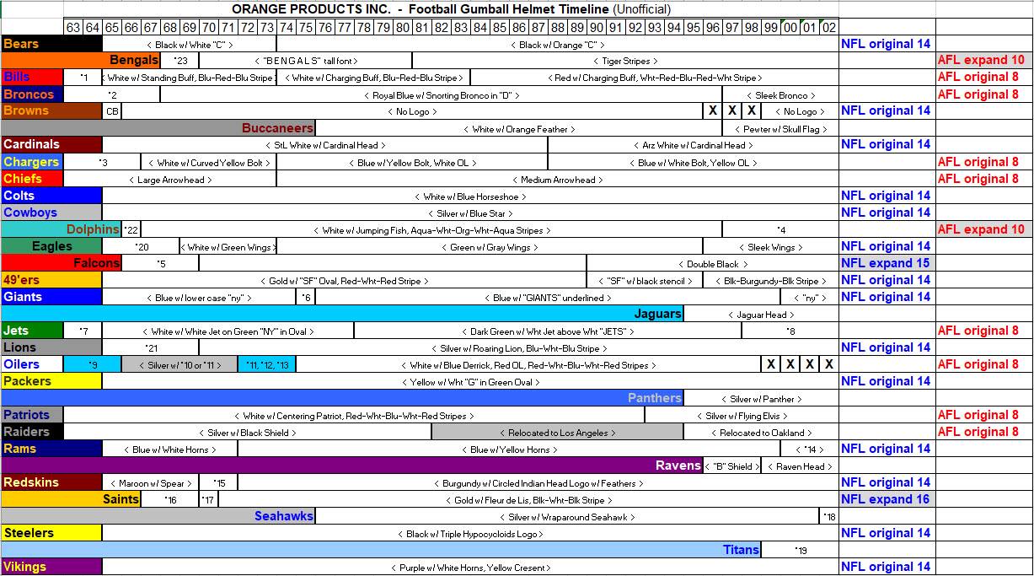Click the 'NFL expand 15' label
1034x576 pixels.
point(886,263)
